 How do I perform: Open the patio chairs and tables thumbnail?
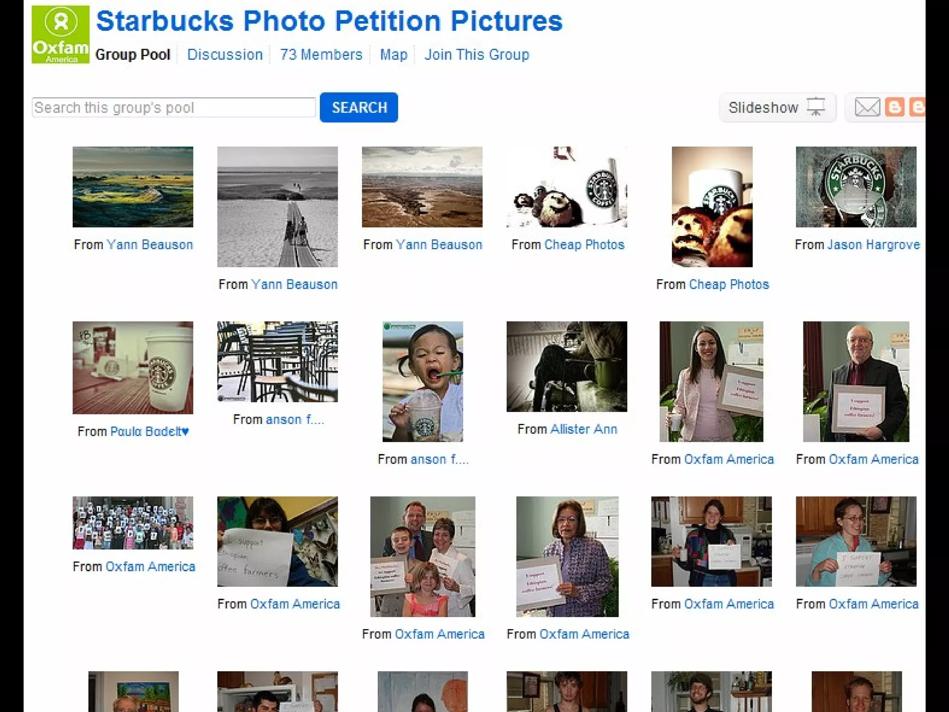[277, 362]
